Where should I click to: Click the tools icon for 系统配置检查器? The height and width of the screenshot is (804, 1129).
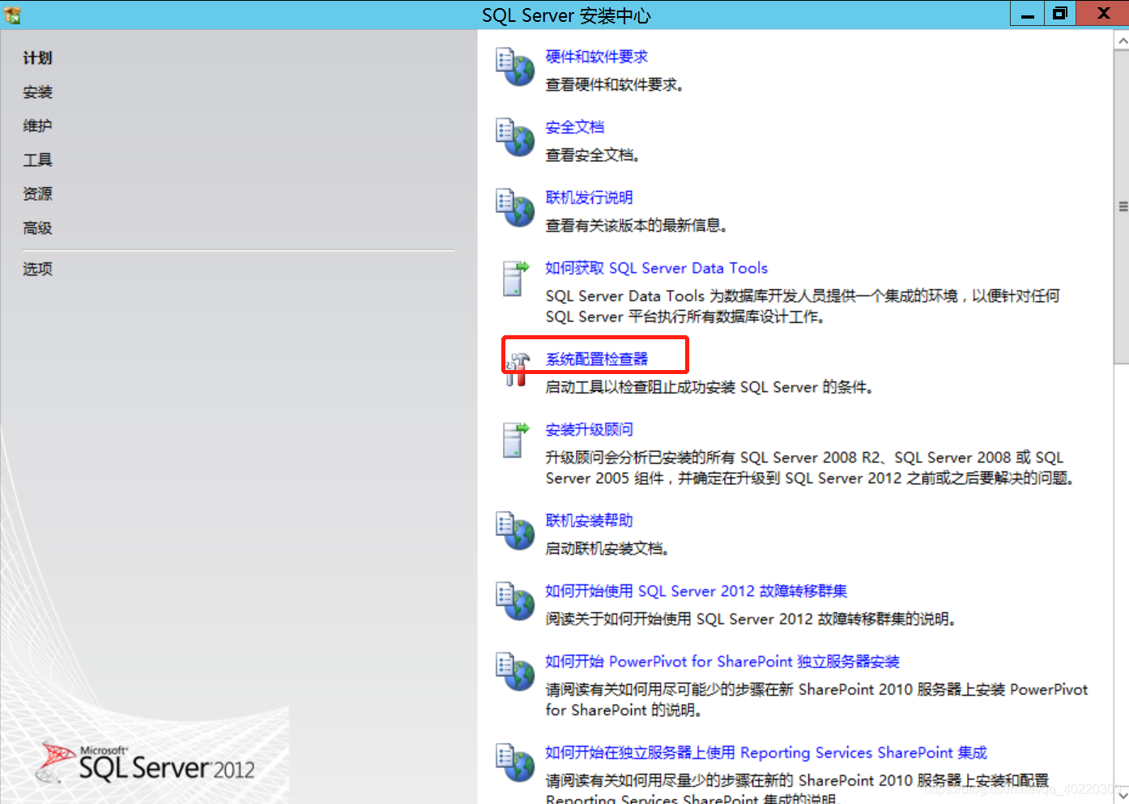pos(517,370)
